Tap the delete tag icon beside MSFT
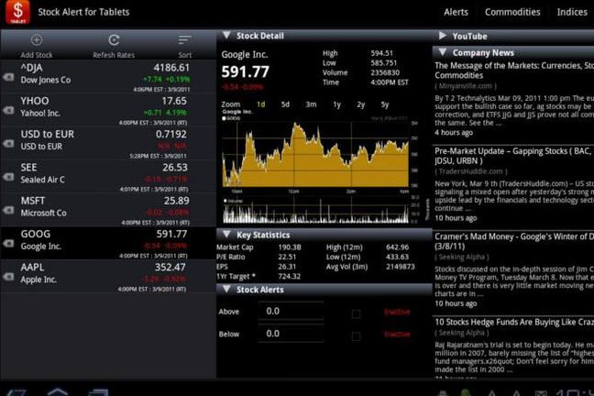 [8, 210]
